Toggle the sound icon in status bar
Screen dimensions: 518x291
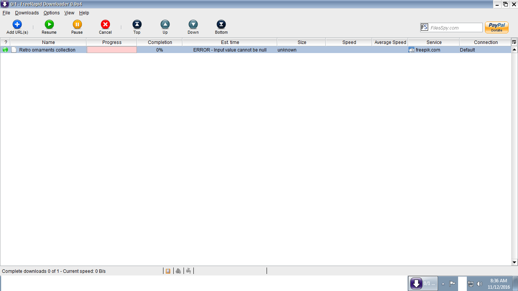coord(178,271)
